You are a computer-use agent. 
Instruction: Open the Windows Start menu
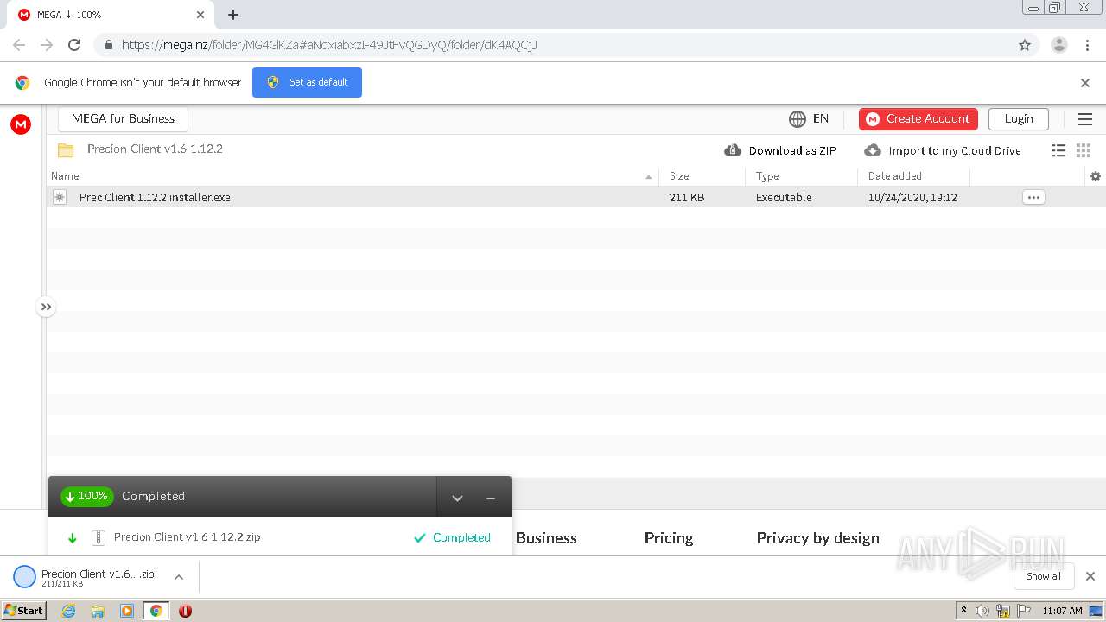[x=24, y=610]
